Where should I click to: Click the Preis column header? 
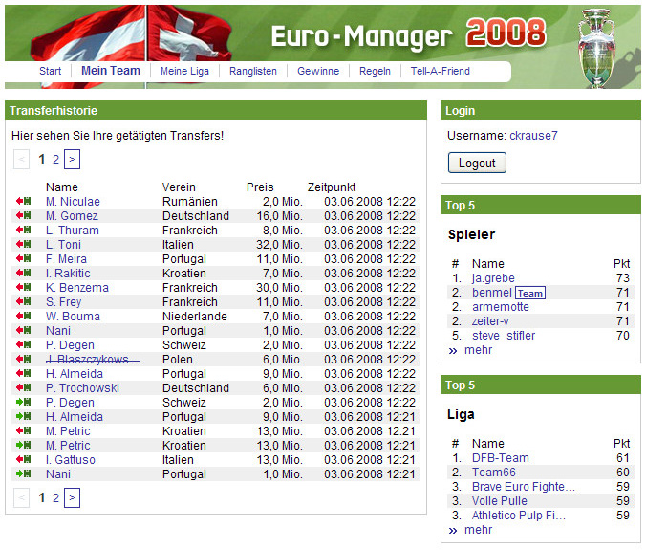[x=260, y=187]
